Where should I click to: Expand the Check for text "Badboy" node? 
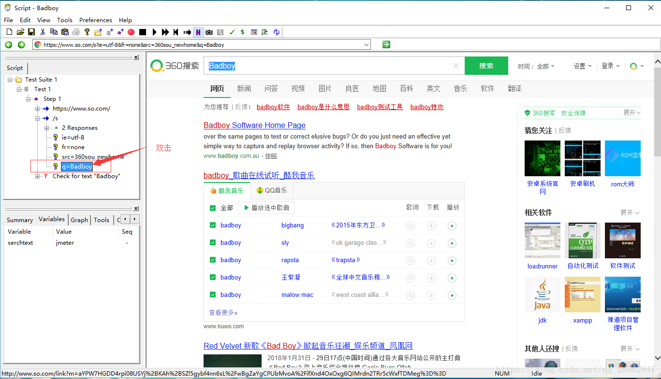38,176
